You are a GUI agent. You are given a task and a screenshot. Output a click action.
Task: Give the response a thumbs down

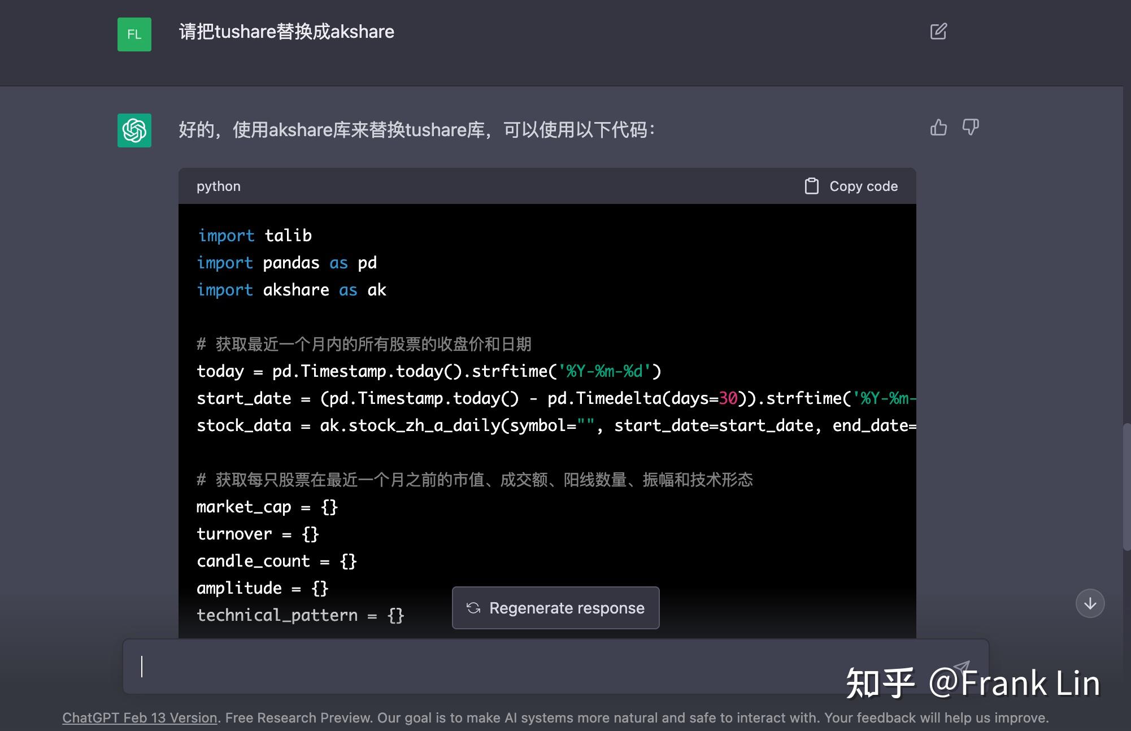pos(971,128)
